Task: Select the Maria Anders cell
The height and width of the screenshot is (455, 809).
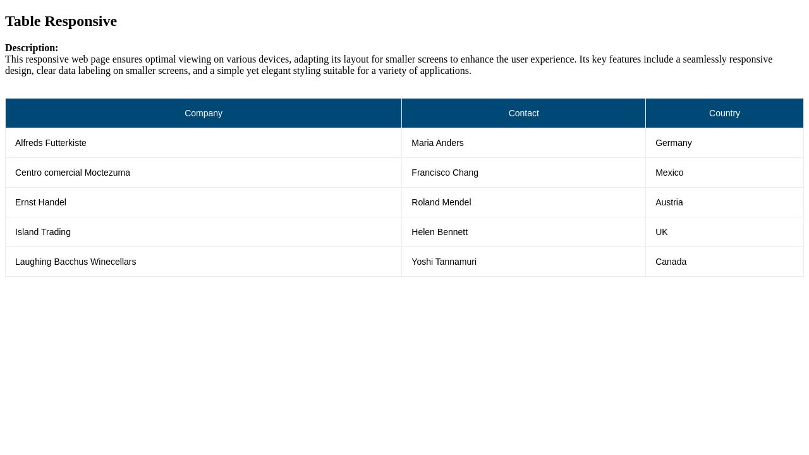Action: (x=524, y=143)
